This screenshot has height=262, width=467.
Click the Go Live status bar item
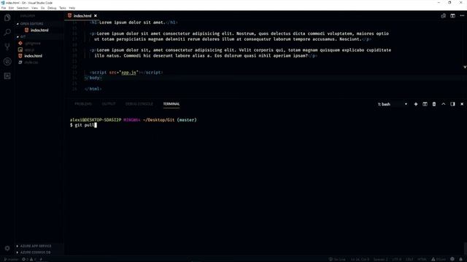coord(337,259)
